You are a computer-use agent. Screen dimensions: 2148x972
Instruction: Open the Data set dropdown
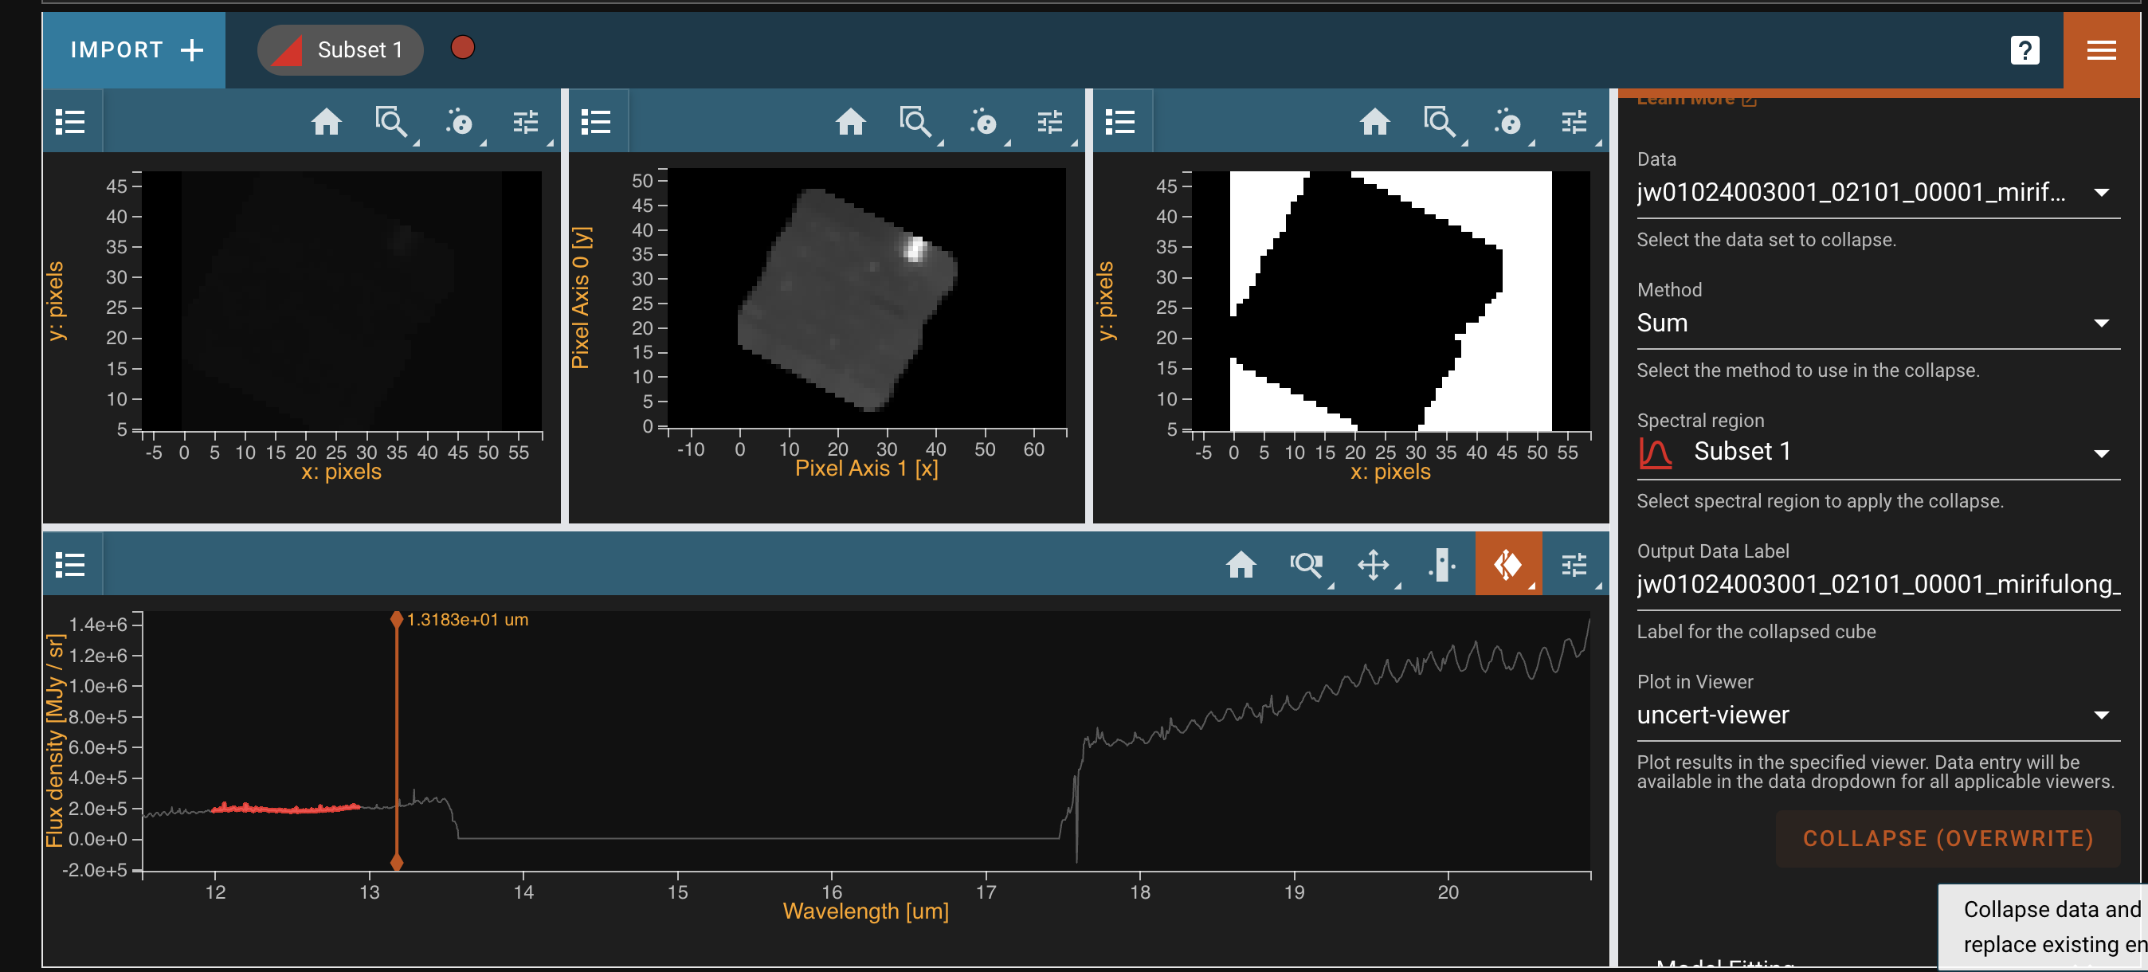[x=1868, y=193]
